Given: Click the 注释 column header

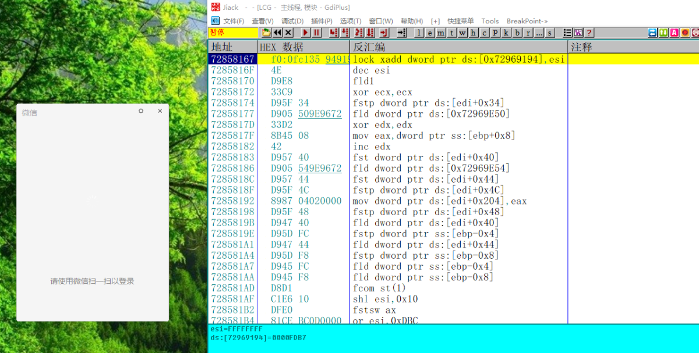Looking at the screenshot, I should click(633, 47).
